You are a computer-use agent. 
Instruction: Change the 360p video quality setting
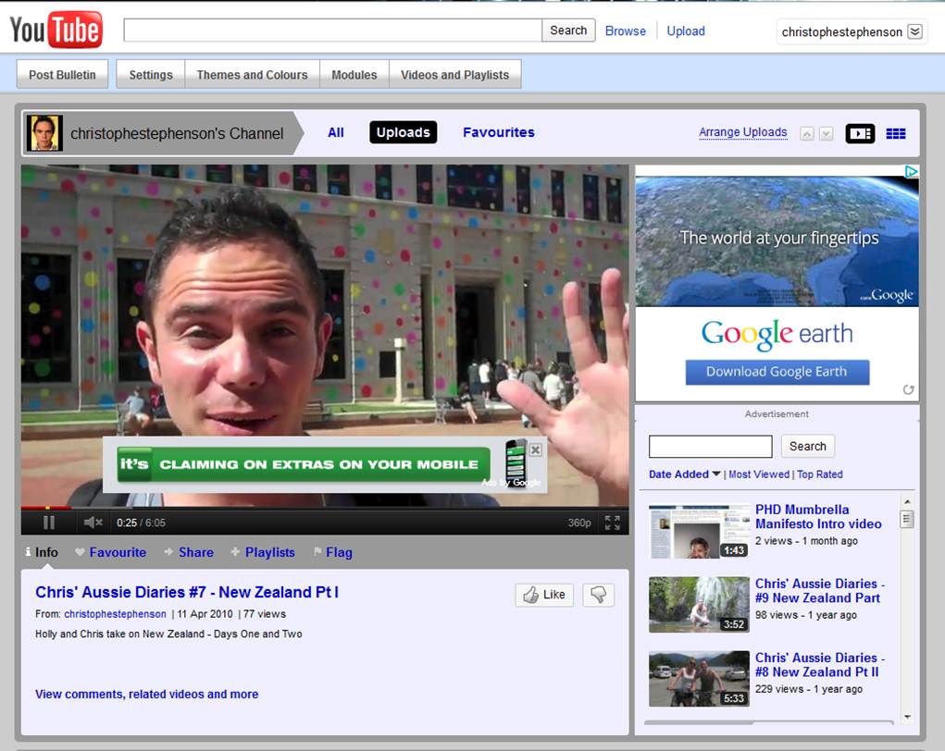[x=579, y=523]
